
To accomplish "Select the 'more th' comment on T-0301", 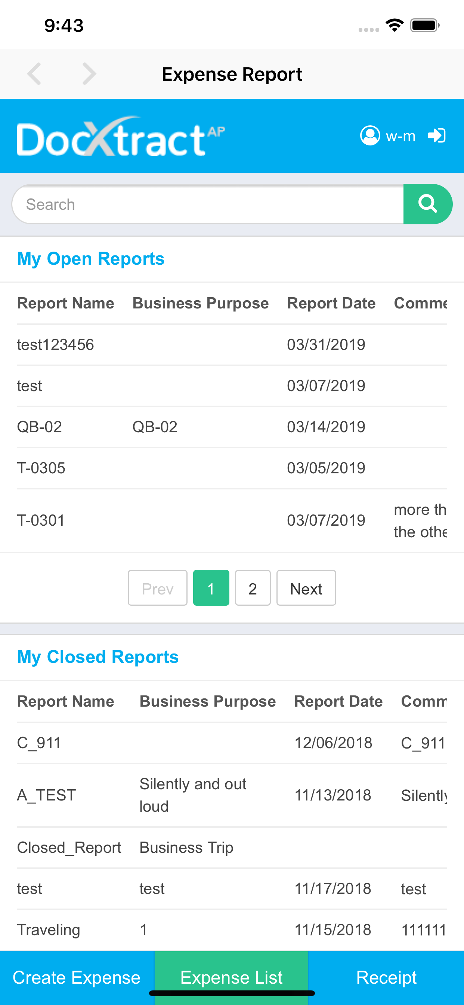I will 420,520.
